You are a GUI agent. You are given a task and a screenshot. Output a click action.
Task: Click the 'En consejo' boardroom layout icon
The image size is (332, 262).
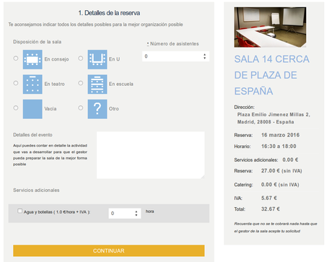point(32,59)
